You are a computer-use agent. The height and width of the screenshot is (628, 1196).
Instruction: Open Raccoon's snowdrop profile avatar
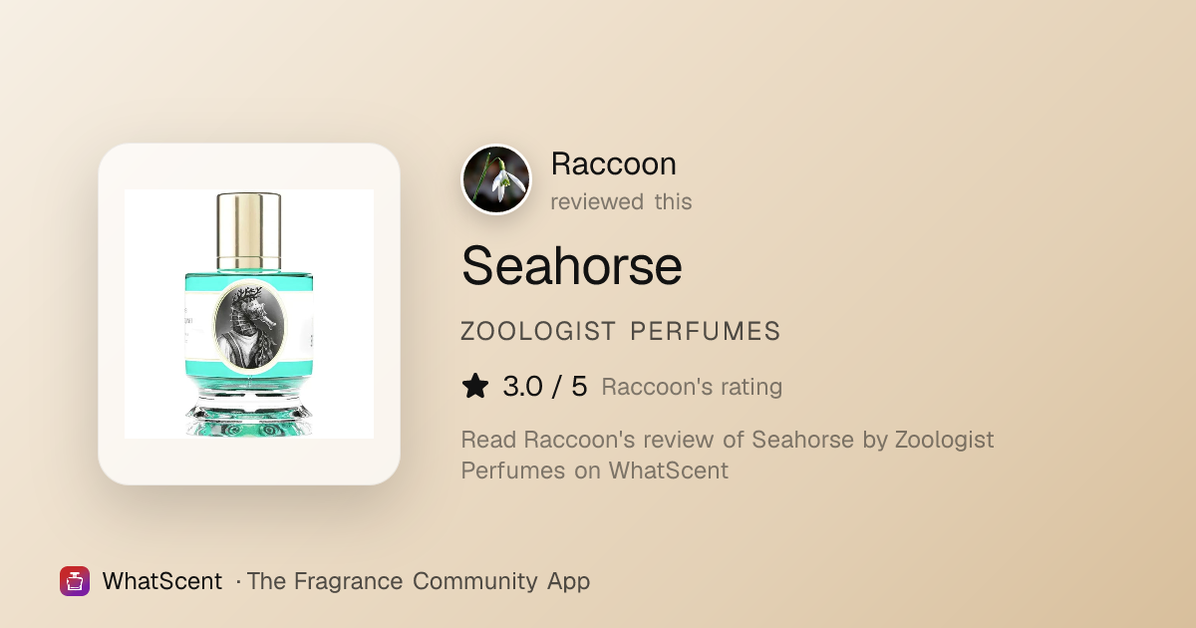[496, 179]
